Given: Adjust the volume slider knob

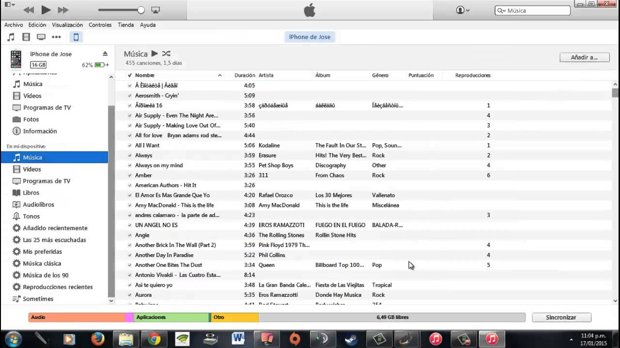Looking at the screenshot, I should [141, 10].
